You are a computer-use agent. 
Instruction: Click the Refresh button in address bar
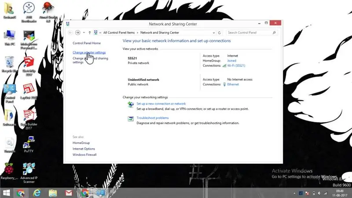pyautogui.click(x=219, y=33)
